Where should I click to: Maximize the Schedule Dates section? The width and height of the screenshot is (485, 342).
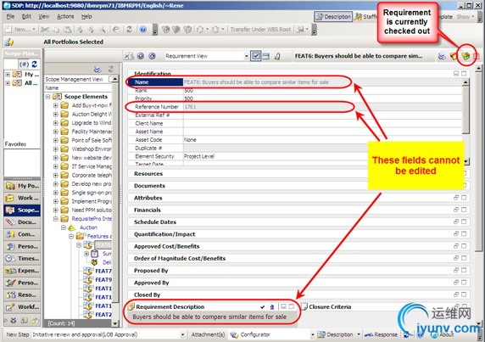tap(464, 221)
